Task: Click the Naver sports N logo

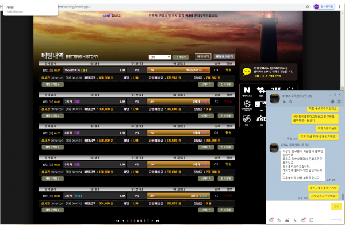Action: [x=247, y=91]
